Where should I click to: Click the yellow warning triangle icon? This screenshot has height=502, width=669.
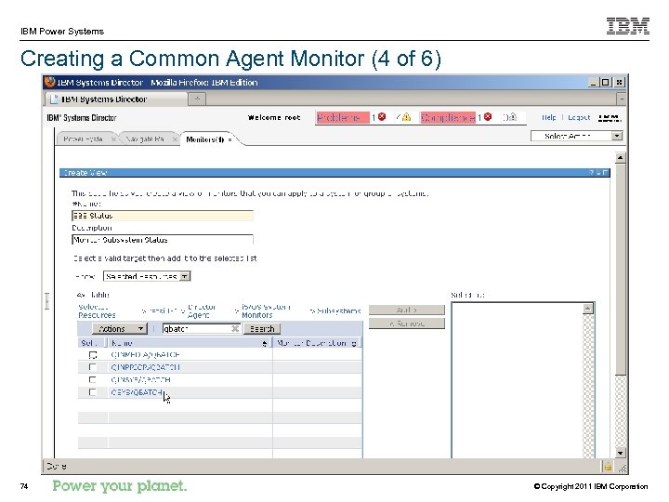pyautogui.click(x=406, y=116)
